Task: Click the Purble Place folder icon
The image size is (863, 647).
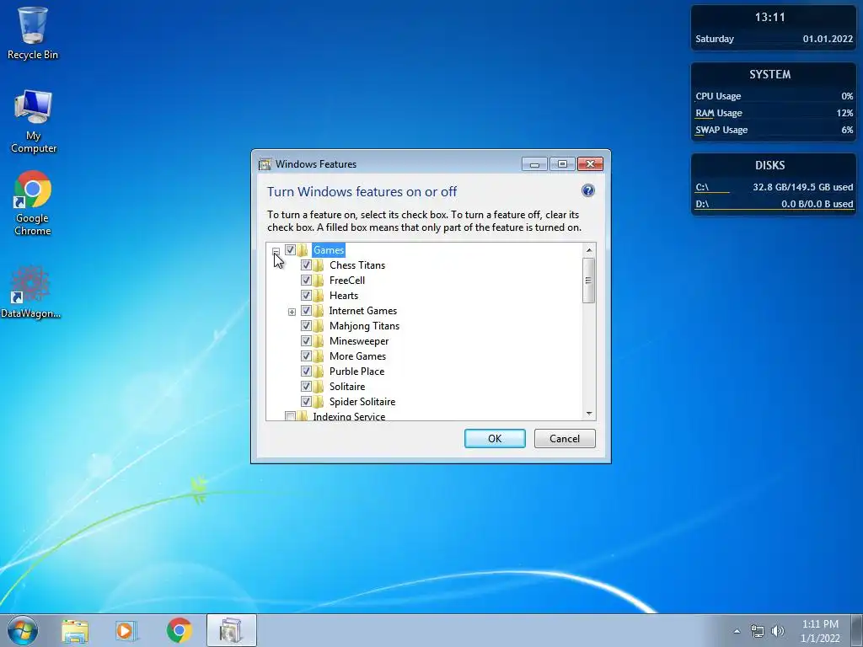Action: (x=319, y=372)
